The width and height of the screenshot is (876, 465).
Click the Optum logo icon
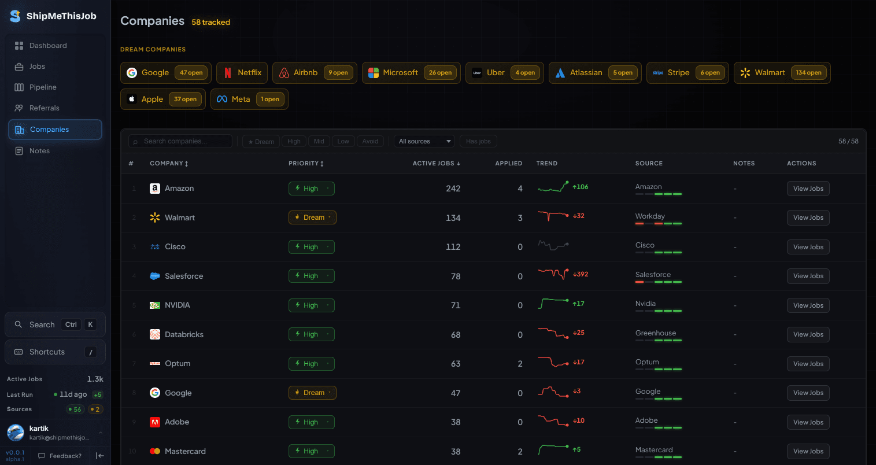155,364
